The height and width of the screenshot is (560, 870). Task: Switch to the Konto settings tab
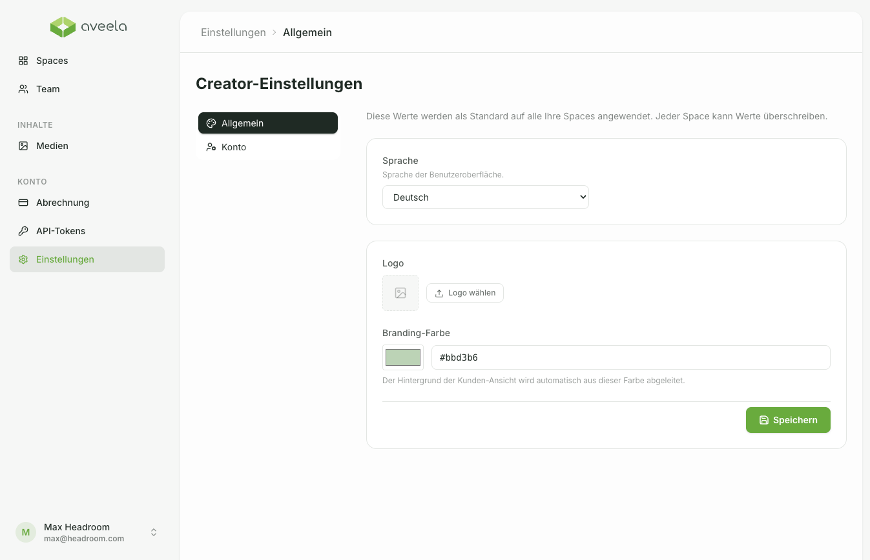point(268,147)
